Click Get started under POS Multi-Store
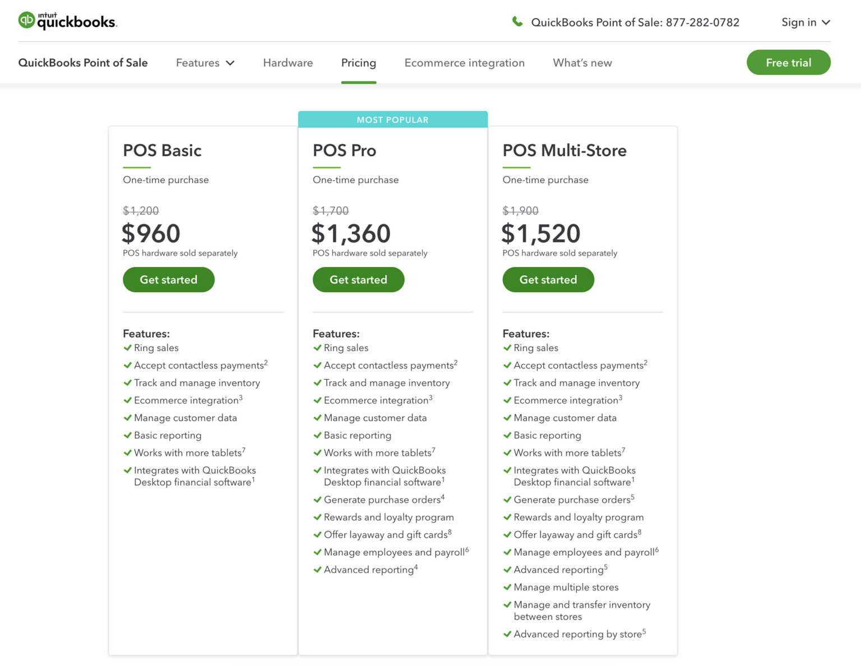This screenshot has width=861, height=665. [548, 280]
